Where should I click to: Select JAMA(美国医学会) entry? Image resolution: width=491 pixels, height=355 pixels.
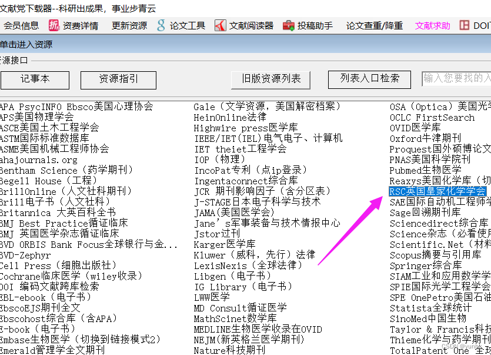click(234, 213)
